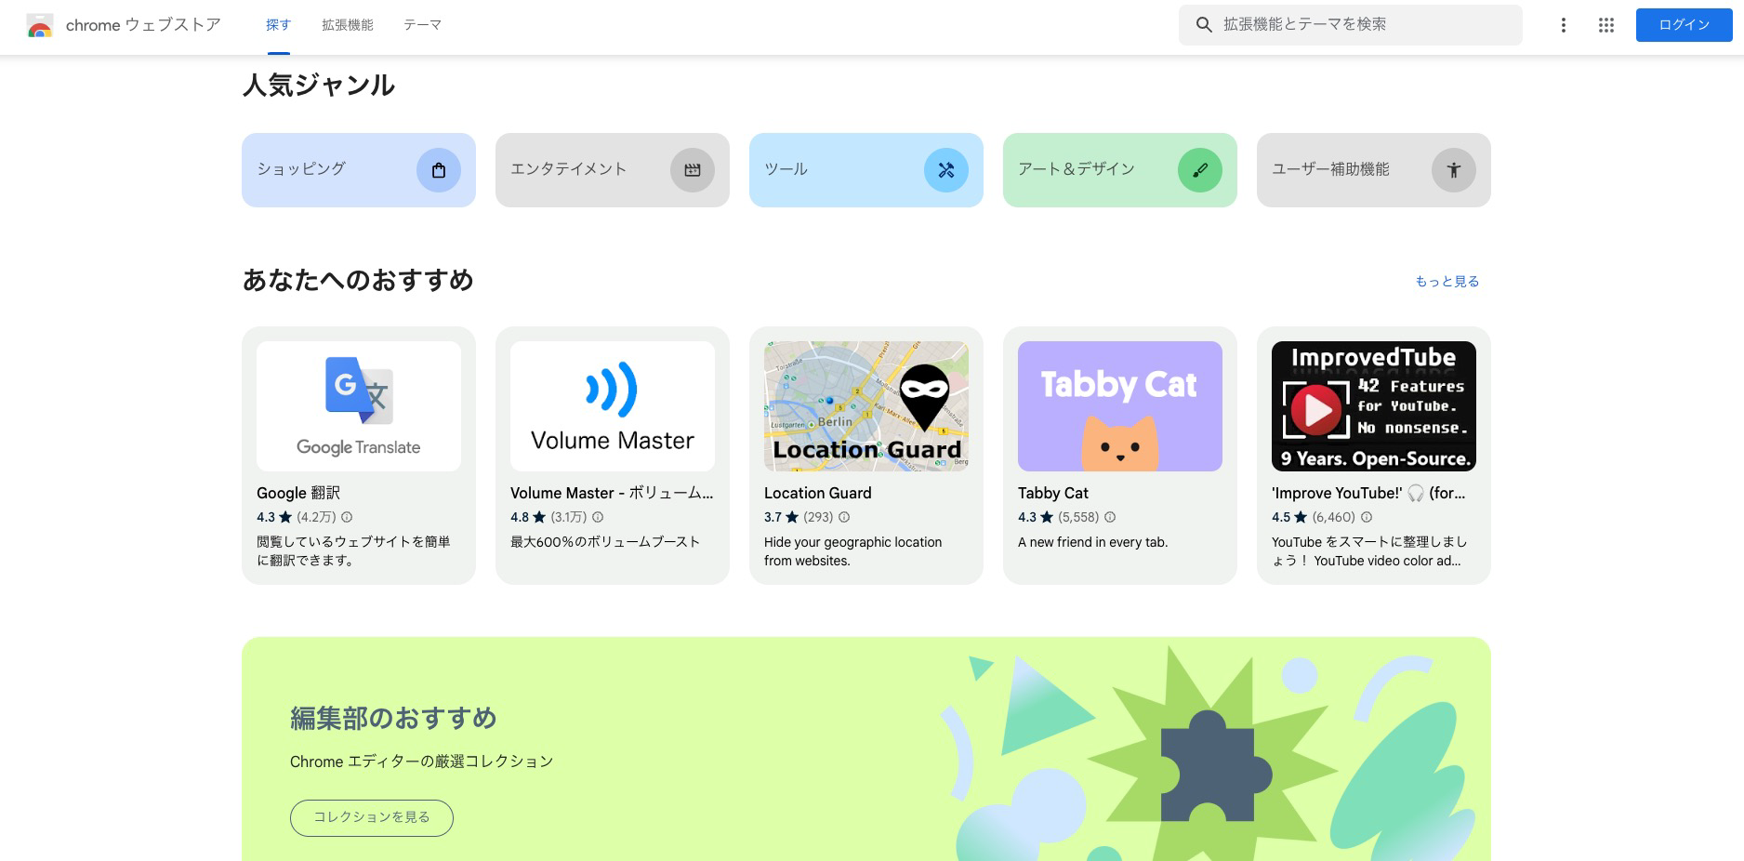Image resolution: width=1744 pixels, height=861 pixels.
Task: Click the tools icon in ツール category
Action: pos(945,170)
